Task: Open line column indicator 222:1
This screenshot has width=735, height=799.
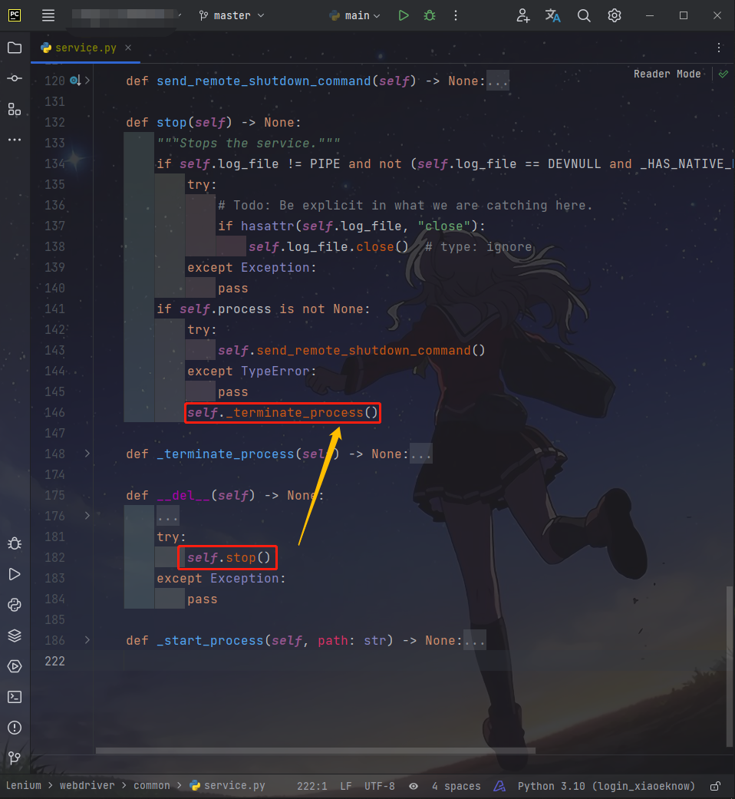Action: click(x=311, y=786)
